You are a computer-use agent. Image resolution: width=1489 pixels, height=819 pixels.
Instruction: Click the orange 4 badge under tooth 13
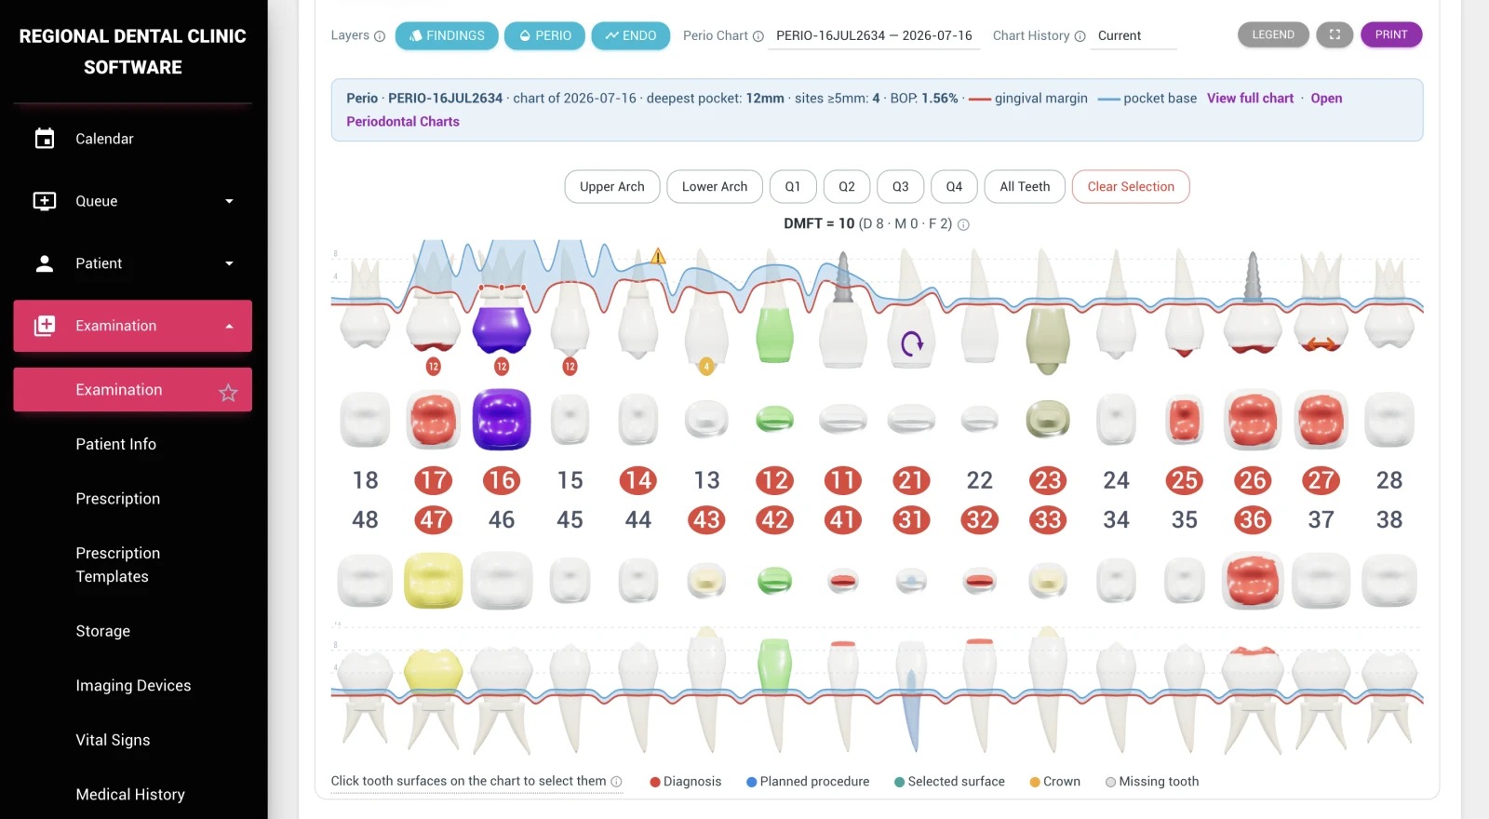(x=706, y=367)
